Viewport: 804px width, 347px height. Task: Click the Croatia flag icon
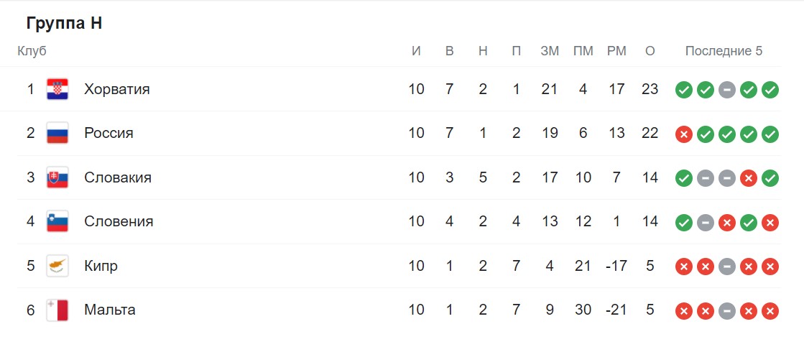coord(57,89)
